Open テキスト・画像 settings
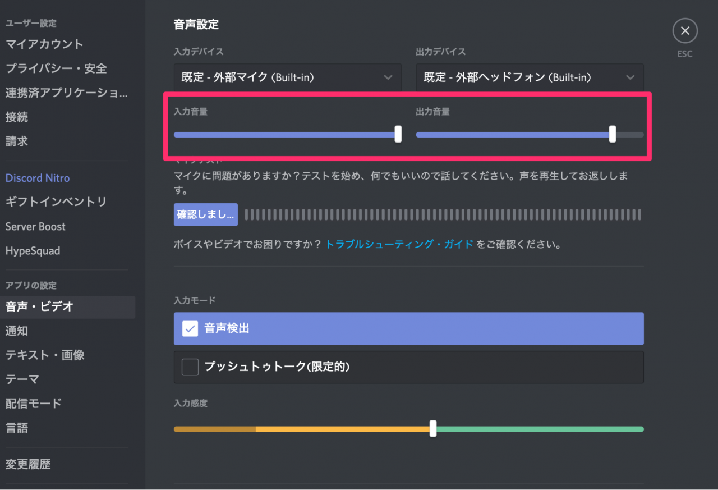Screen dimensions: 718x490 45,355
